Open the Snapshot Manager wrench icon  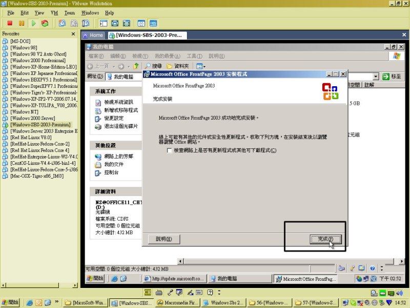pos(86,23)
